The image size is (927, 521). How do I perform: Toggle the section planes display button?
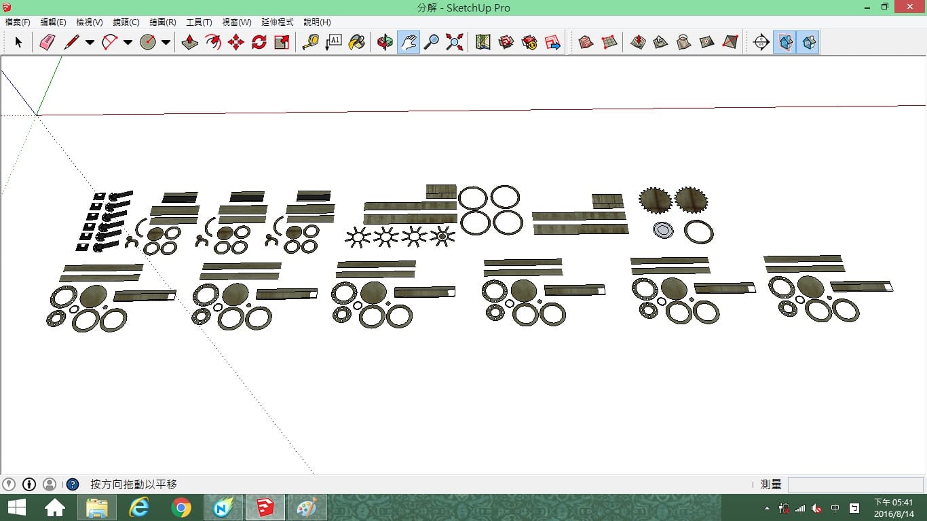pos(785,42)
